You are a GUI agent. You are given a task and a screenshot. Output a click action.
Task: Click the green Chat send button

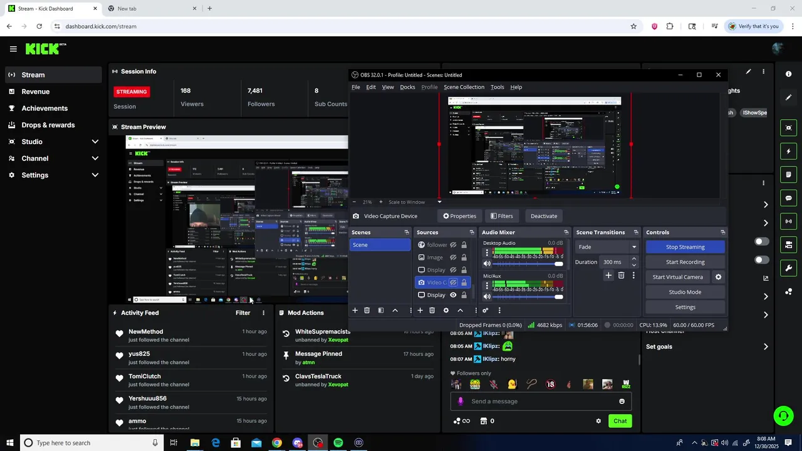620,421
